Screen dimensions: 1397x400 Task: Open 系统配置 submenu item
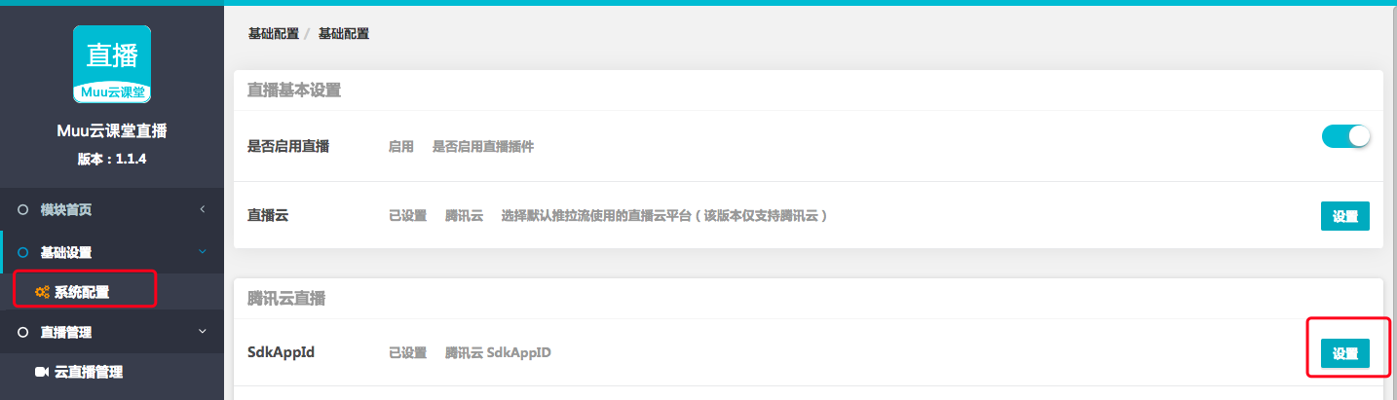pyautogui.click(x=112, y=291)
